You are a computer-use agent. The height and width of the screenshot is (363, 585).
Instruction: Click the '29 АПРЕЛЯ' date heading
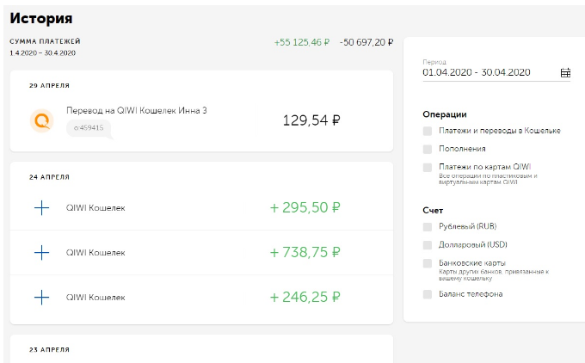(x=49, y=85)
